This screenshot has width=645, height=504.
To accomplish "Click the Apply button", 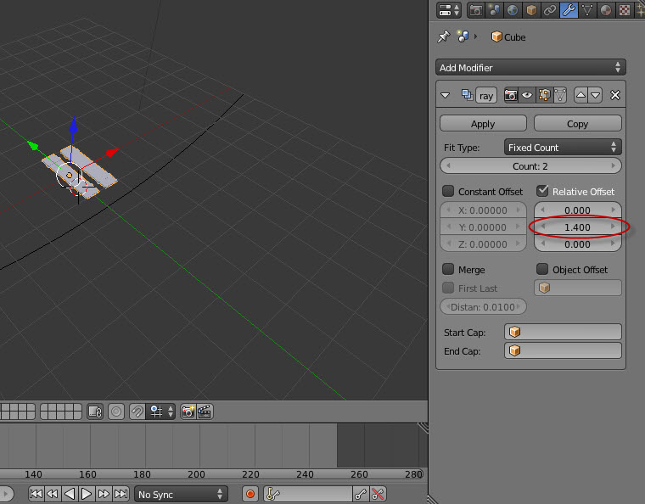I will click(x=483, y=124).
